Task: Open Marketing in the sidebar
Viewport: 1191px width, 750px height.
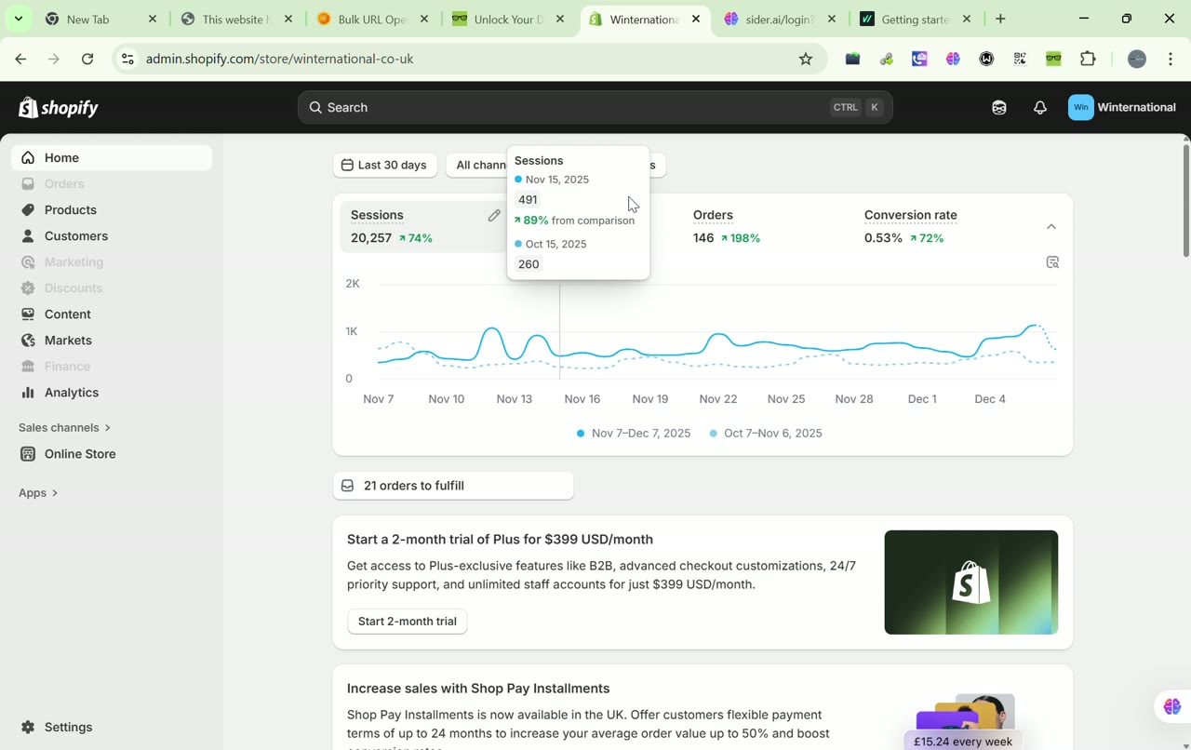Action: click(x=112, y=262)
